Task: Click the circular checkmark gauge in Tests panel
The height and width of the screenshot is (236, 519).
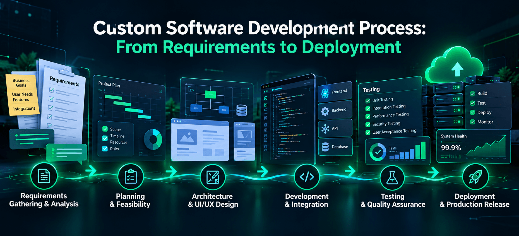Action: [x=378, y=152]
